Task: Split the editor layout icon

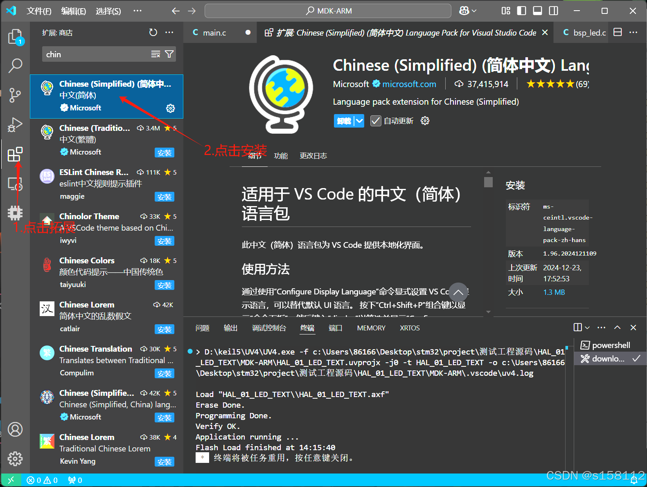Action: pos(618,32)
